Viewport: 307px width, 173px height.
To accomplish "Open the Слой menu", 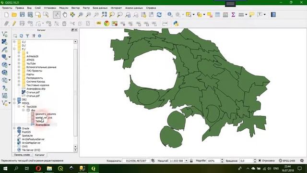I will (x=38, y=8).
